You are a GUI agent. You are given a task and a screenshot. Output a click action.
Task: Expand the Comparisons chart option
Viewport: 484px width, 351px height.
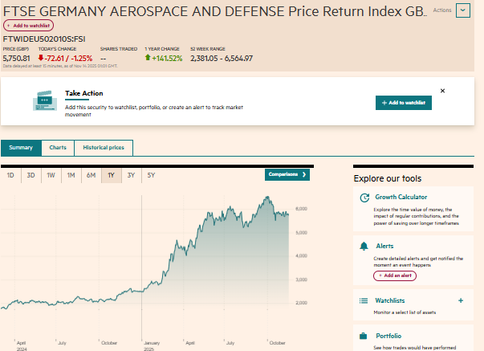(287, 174)
